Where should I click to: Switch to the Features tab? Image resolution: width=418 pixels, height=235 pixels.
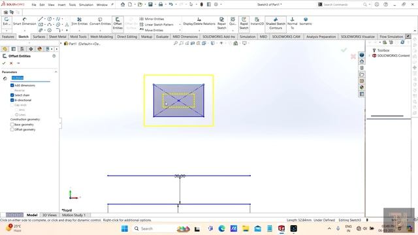pos(8,37)
